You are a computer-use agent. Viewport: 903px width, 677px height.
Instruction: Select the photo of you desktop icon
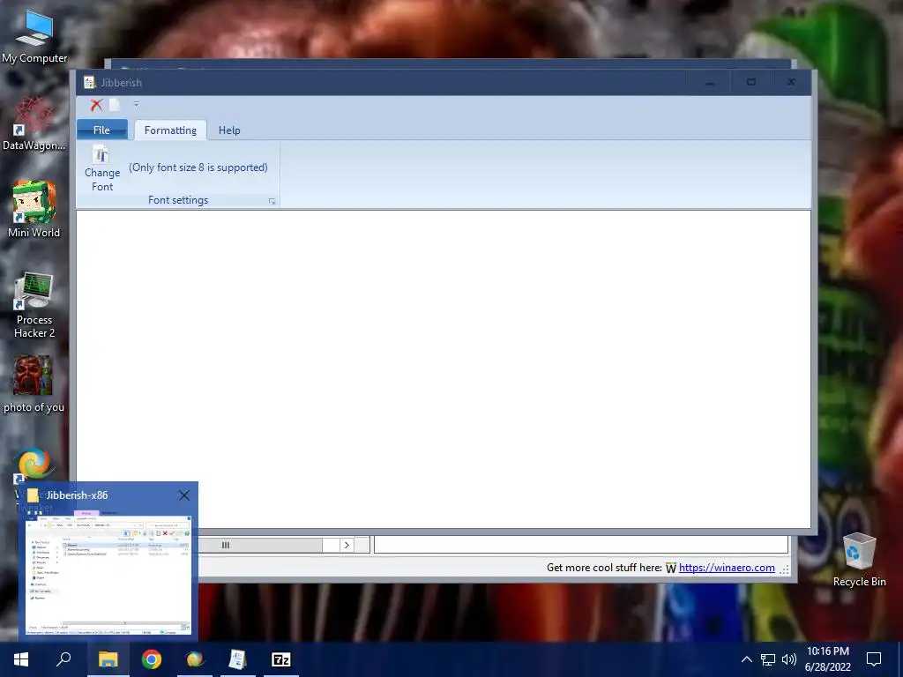[x=34, y=383]
